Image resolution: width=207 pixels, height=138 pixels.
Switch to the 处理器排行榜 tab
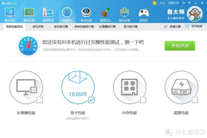pos(107,27)
